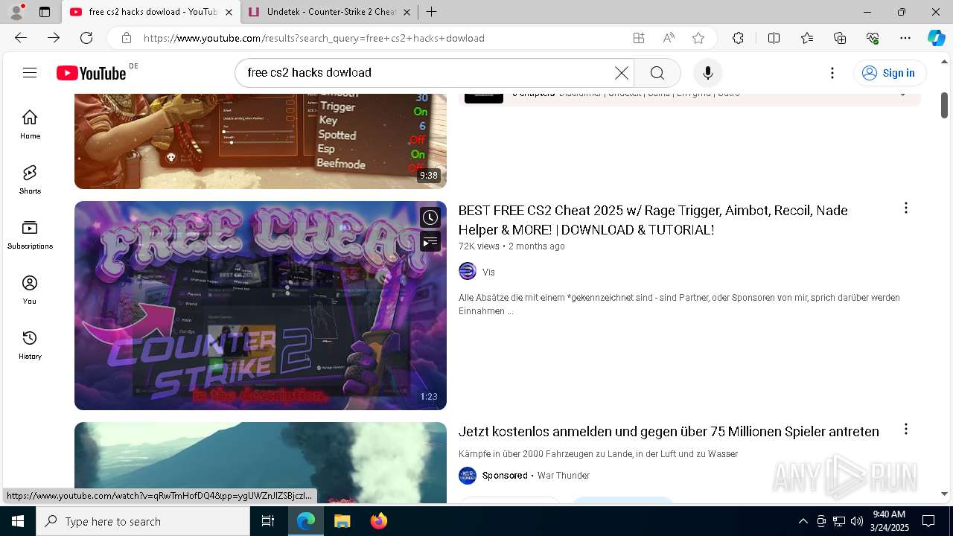Open Vis channel avatar
Viewport: 953px width, 536px height.
point(468,271)
